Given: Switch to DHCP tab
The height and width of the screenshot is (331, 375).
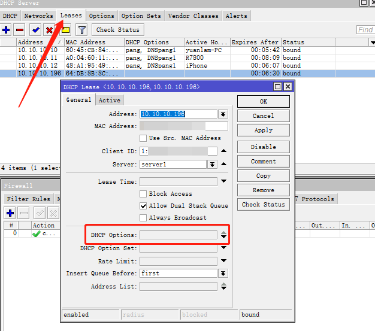Looking at the screenshot, I should coord(10,16).
